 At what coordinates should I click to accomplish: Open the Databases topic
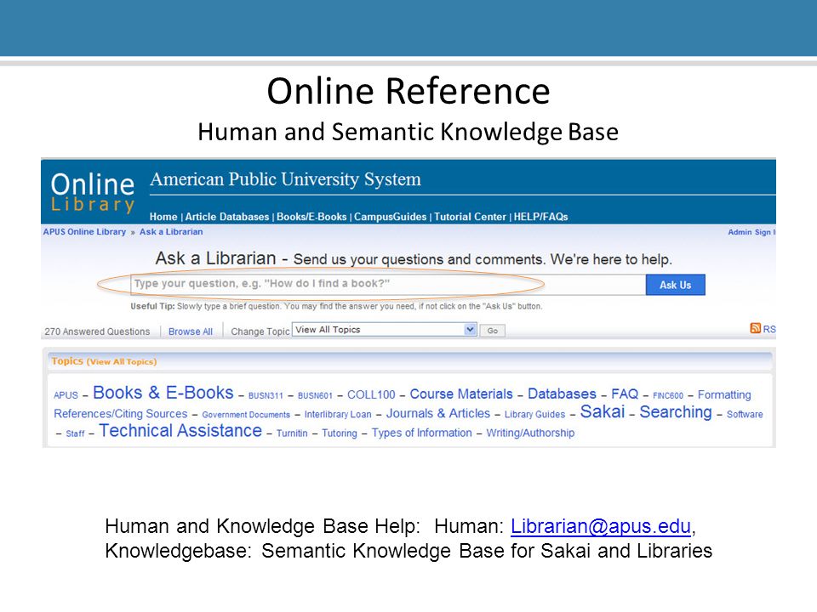pyautogui.click(x=562, y=394)
